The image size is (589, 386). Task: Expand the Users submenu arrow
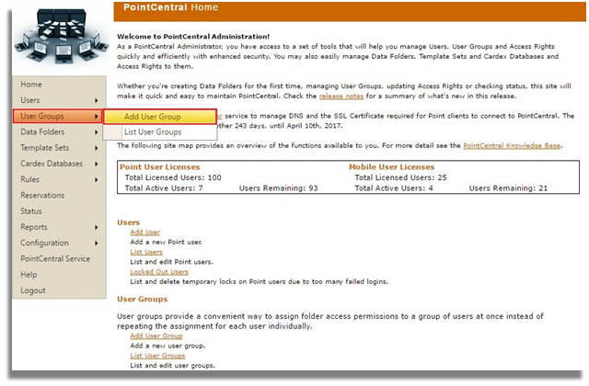click(96, 100)
